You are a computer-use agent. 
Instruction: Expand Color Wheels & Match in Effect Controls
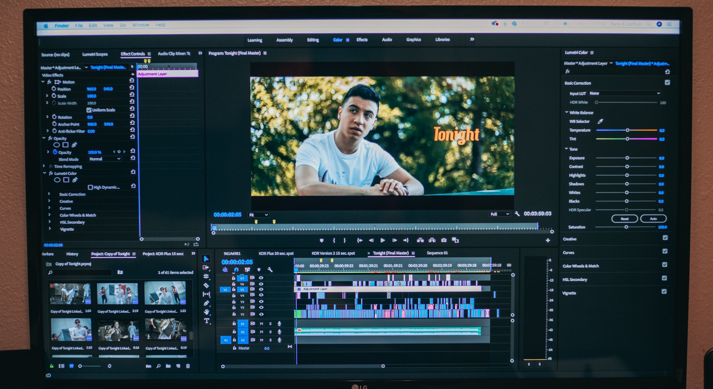50,215
